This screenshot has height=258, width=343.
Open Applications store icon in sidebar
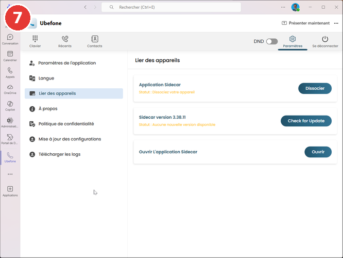[10, 191]
